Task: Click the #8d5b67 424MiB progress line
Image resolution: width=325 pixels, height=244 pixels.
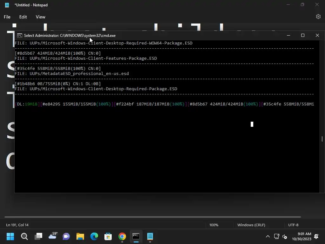Action: [58, 53]
